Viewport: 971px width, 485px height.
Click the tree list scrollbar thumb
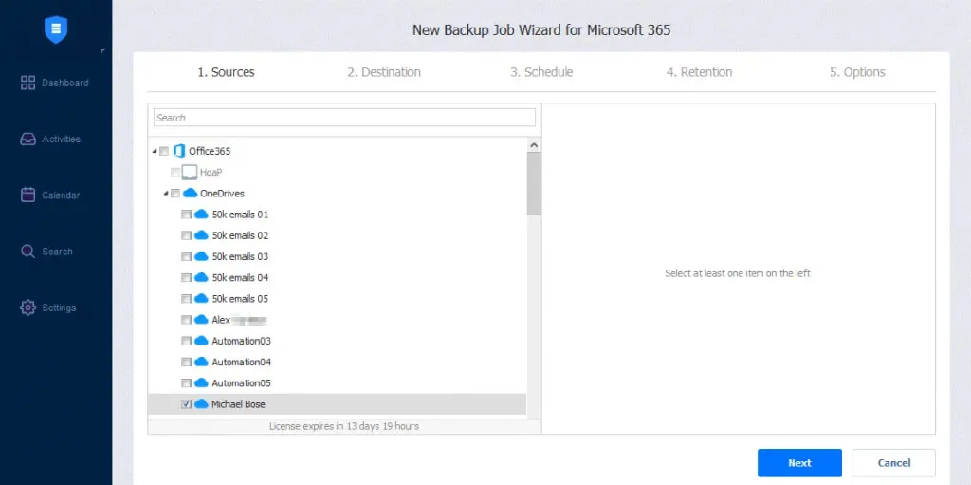click(x=534, y=182)
